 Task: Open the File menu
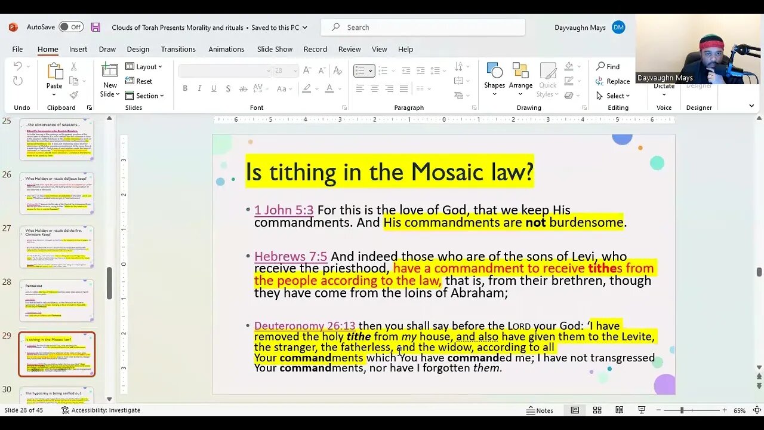point(17,49)
